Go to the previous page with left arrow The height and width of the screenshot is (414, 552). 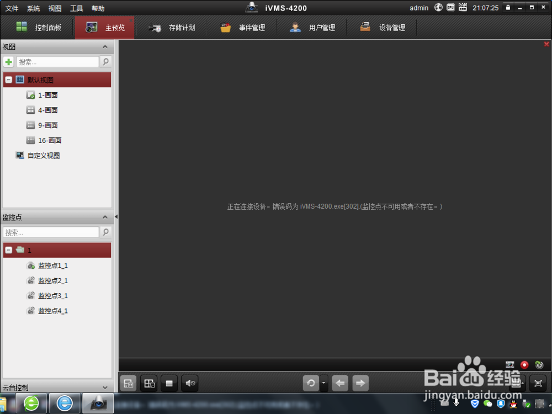[340, 383]
